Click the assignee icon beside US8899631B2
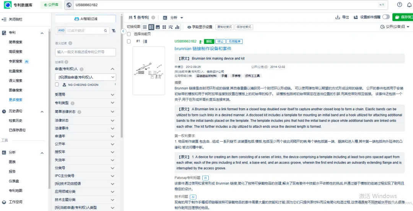413x211 pixels. coord(201,42)
